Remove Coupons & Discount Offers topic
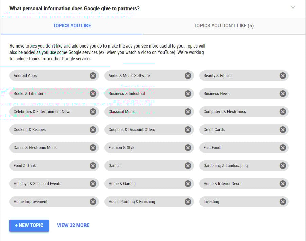Screen dimensions: 306x241 point(188,130)
